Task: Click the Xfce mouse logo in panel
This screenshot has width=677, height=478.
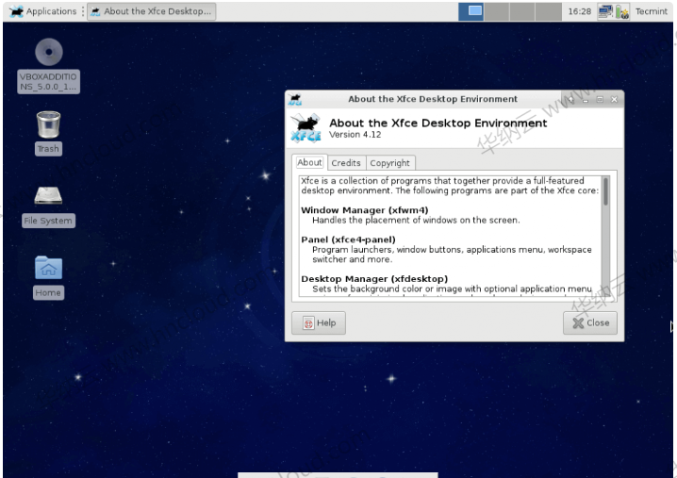Action: pos(16,11)
